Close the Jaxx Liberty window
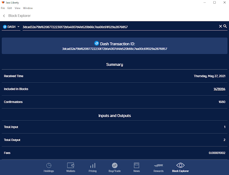This screenshot has width=229, height=175. (x=224, y=3)
